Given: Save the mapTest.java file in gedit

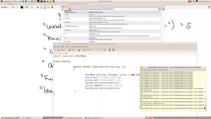Looking at the screenshot, I should point(72,50).
